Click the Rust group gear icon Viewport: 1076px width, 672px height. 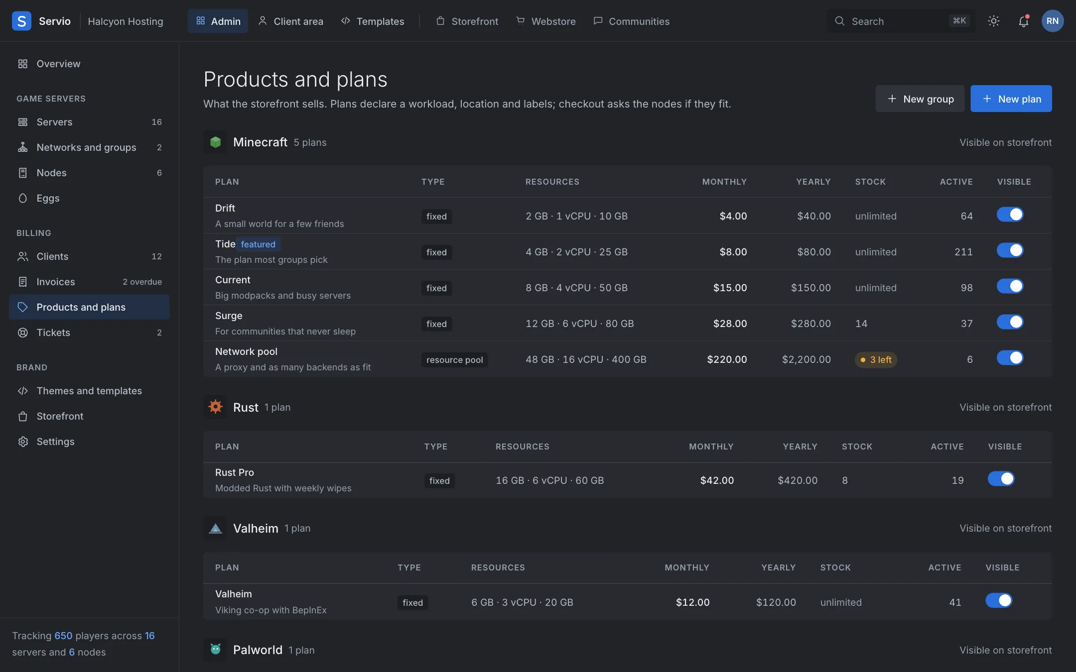coord(215,407)
